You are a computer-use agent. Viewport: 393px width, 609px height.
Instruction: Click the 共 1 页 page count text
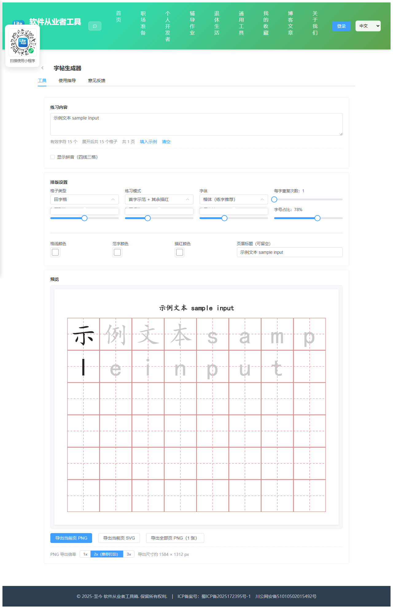click(128, 142)
